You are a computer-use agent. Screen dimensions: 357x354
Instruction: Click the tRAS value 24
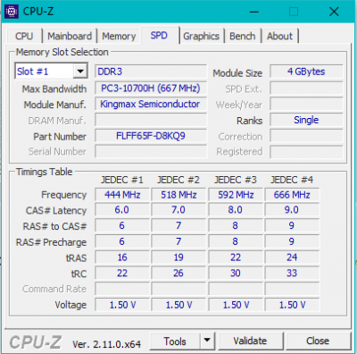[292, 257]
